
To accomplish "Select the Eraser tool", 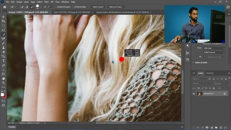I will [3, 52].
